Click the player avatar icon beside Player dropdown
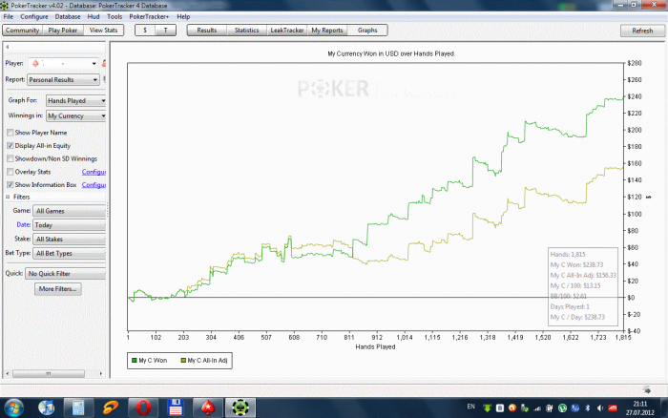This screenshot has width=668, height=418. coord(103,63)
